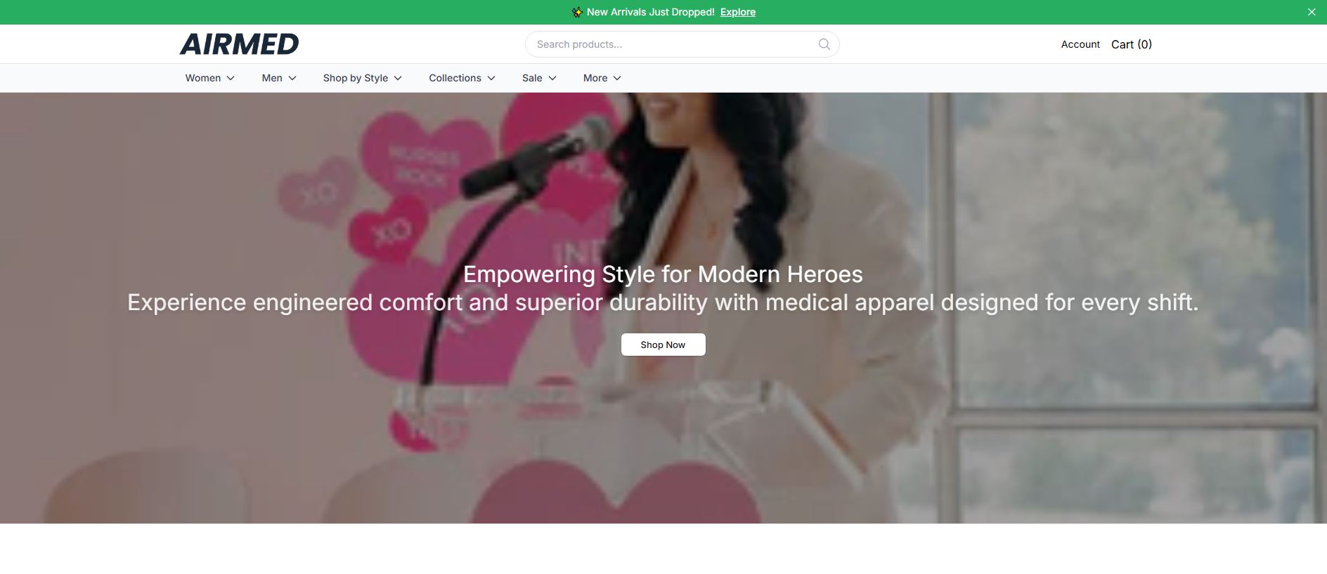The image size is (1327, 574).
Task: Click the Explore link in banner
Action: [738, 12]
